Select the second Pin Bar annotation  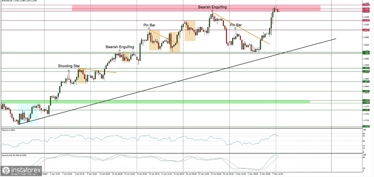(236, 25)
